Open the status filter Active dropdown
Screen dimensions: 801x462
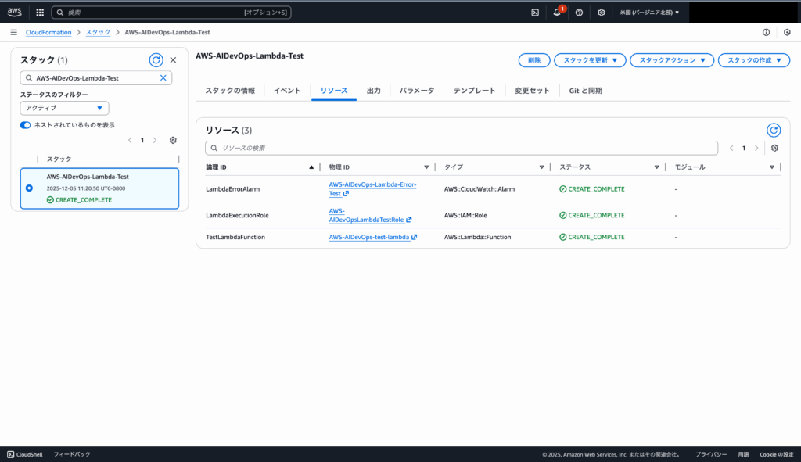(x=64, y=108)
